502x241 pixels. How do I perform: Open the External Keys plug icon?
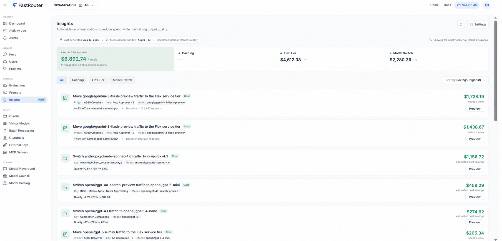pyautogui.click(x=5, y=145)
